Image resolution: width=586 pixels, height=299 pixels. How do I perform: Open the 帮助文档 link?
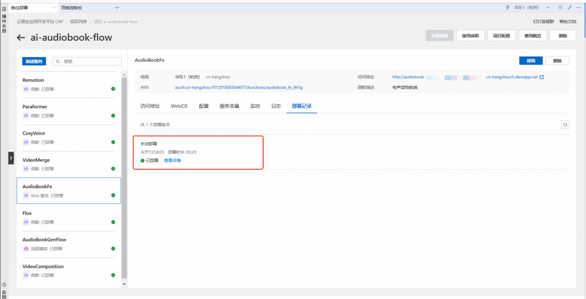[x=568, y=22]
